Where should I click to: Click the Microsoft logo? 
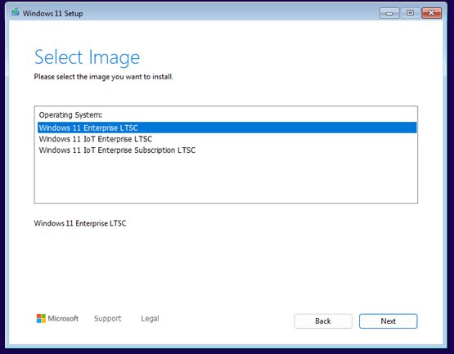57,318
